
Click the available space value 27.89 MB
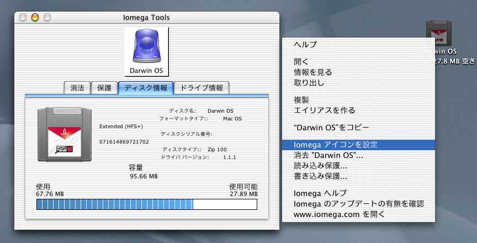coord(243,194)
